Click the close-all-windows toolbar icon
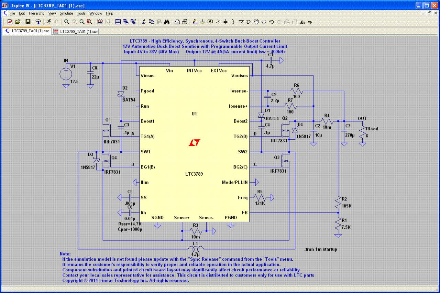440x293 pixels. coord(133,22)
